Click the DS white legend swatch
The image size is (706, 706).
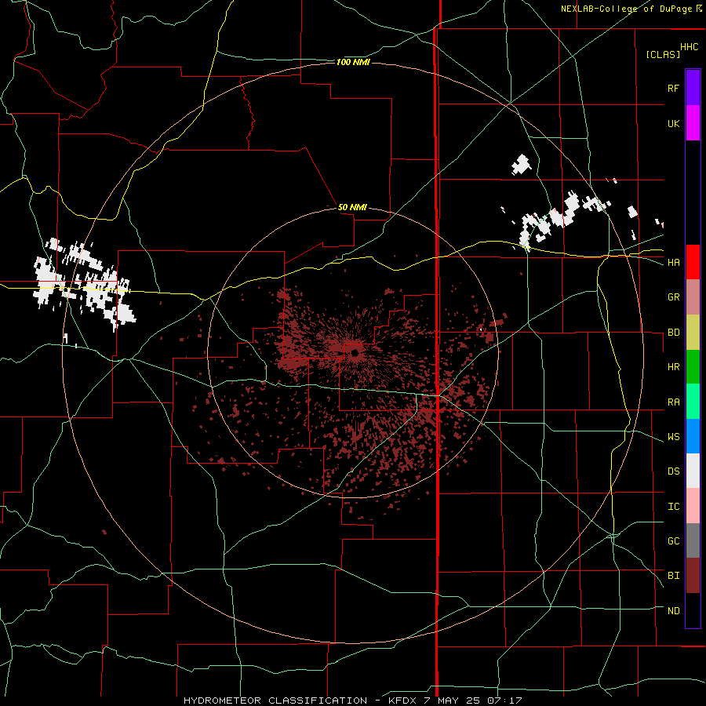(693, 471)
